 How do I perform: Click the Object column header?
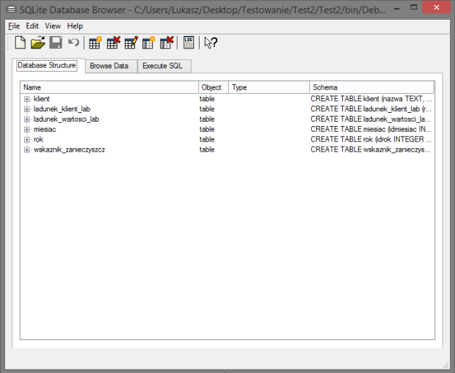[x=214, y=87]
